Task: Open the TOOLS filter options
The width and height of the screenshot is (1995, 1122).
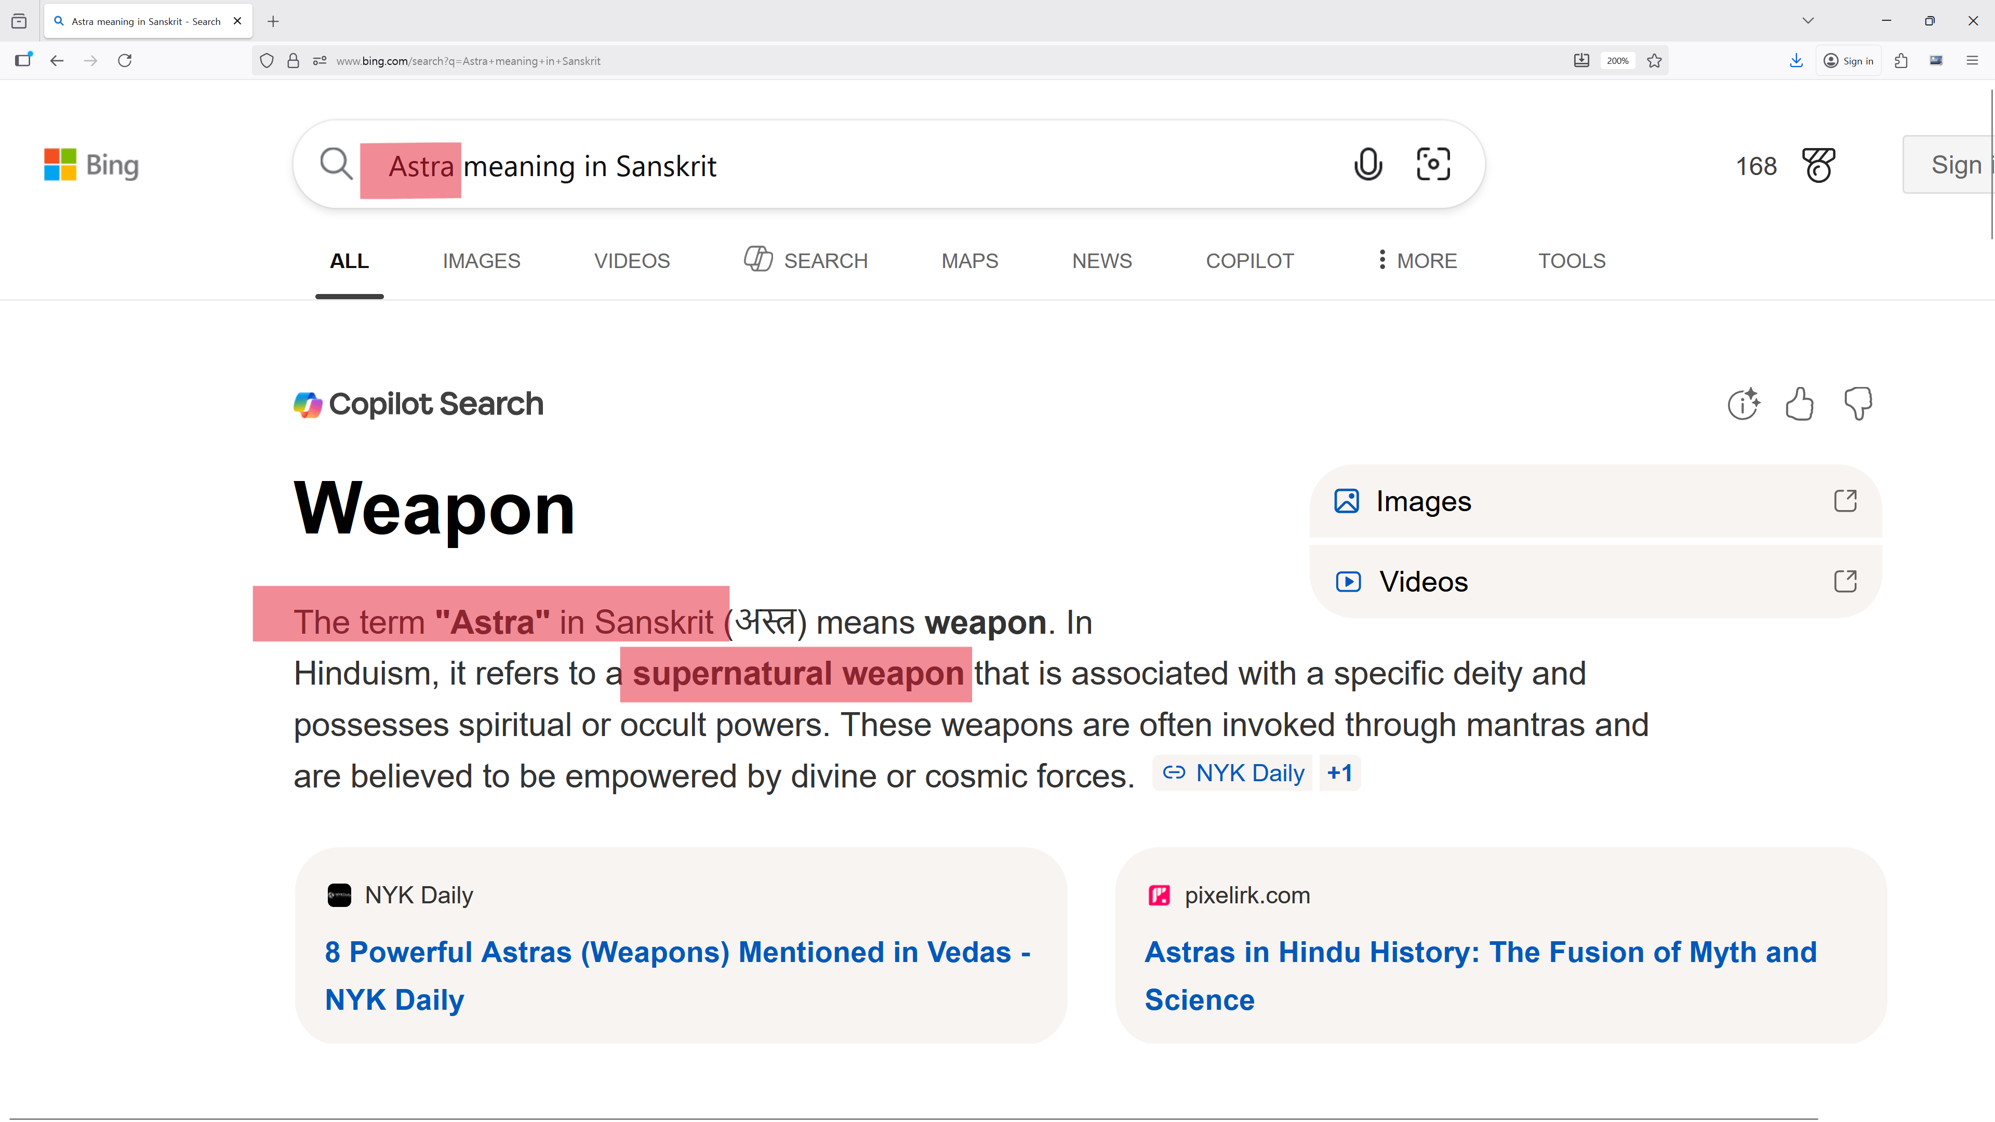Action: pyautogui.click(x=1572, y=261)
